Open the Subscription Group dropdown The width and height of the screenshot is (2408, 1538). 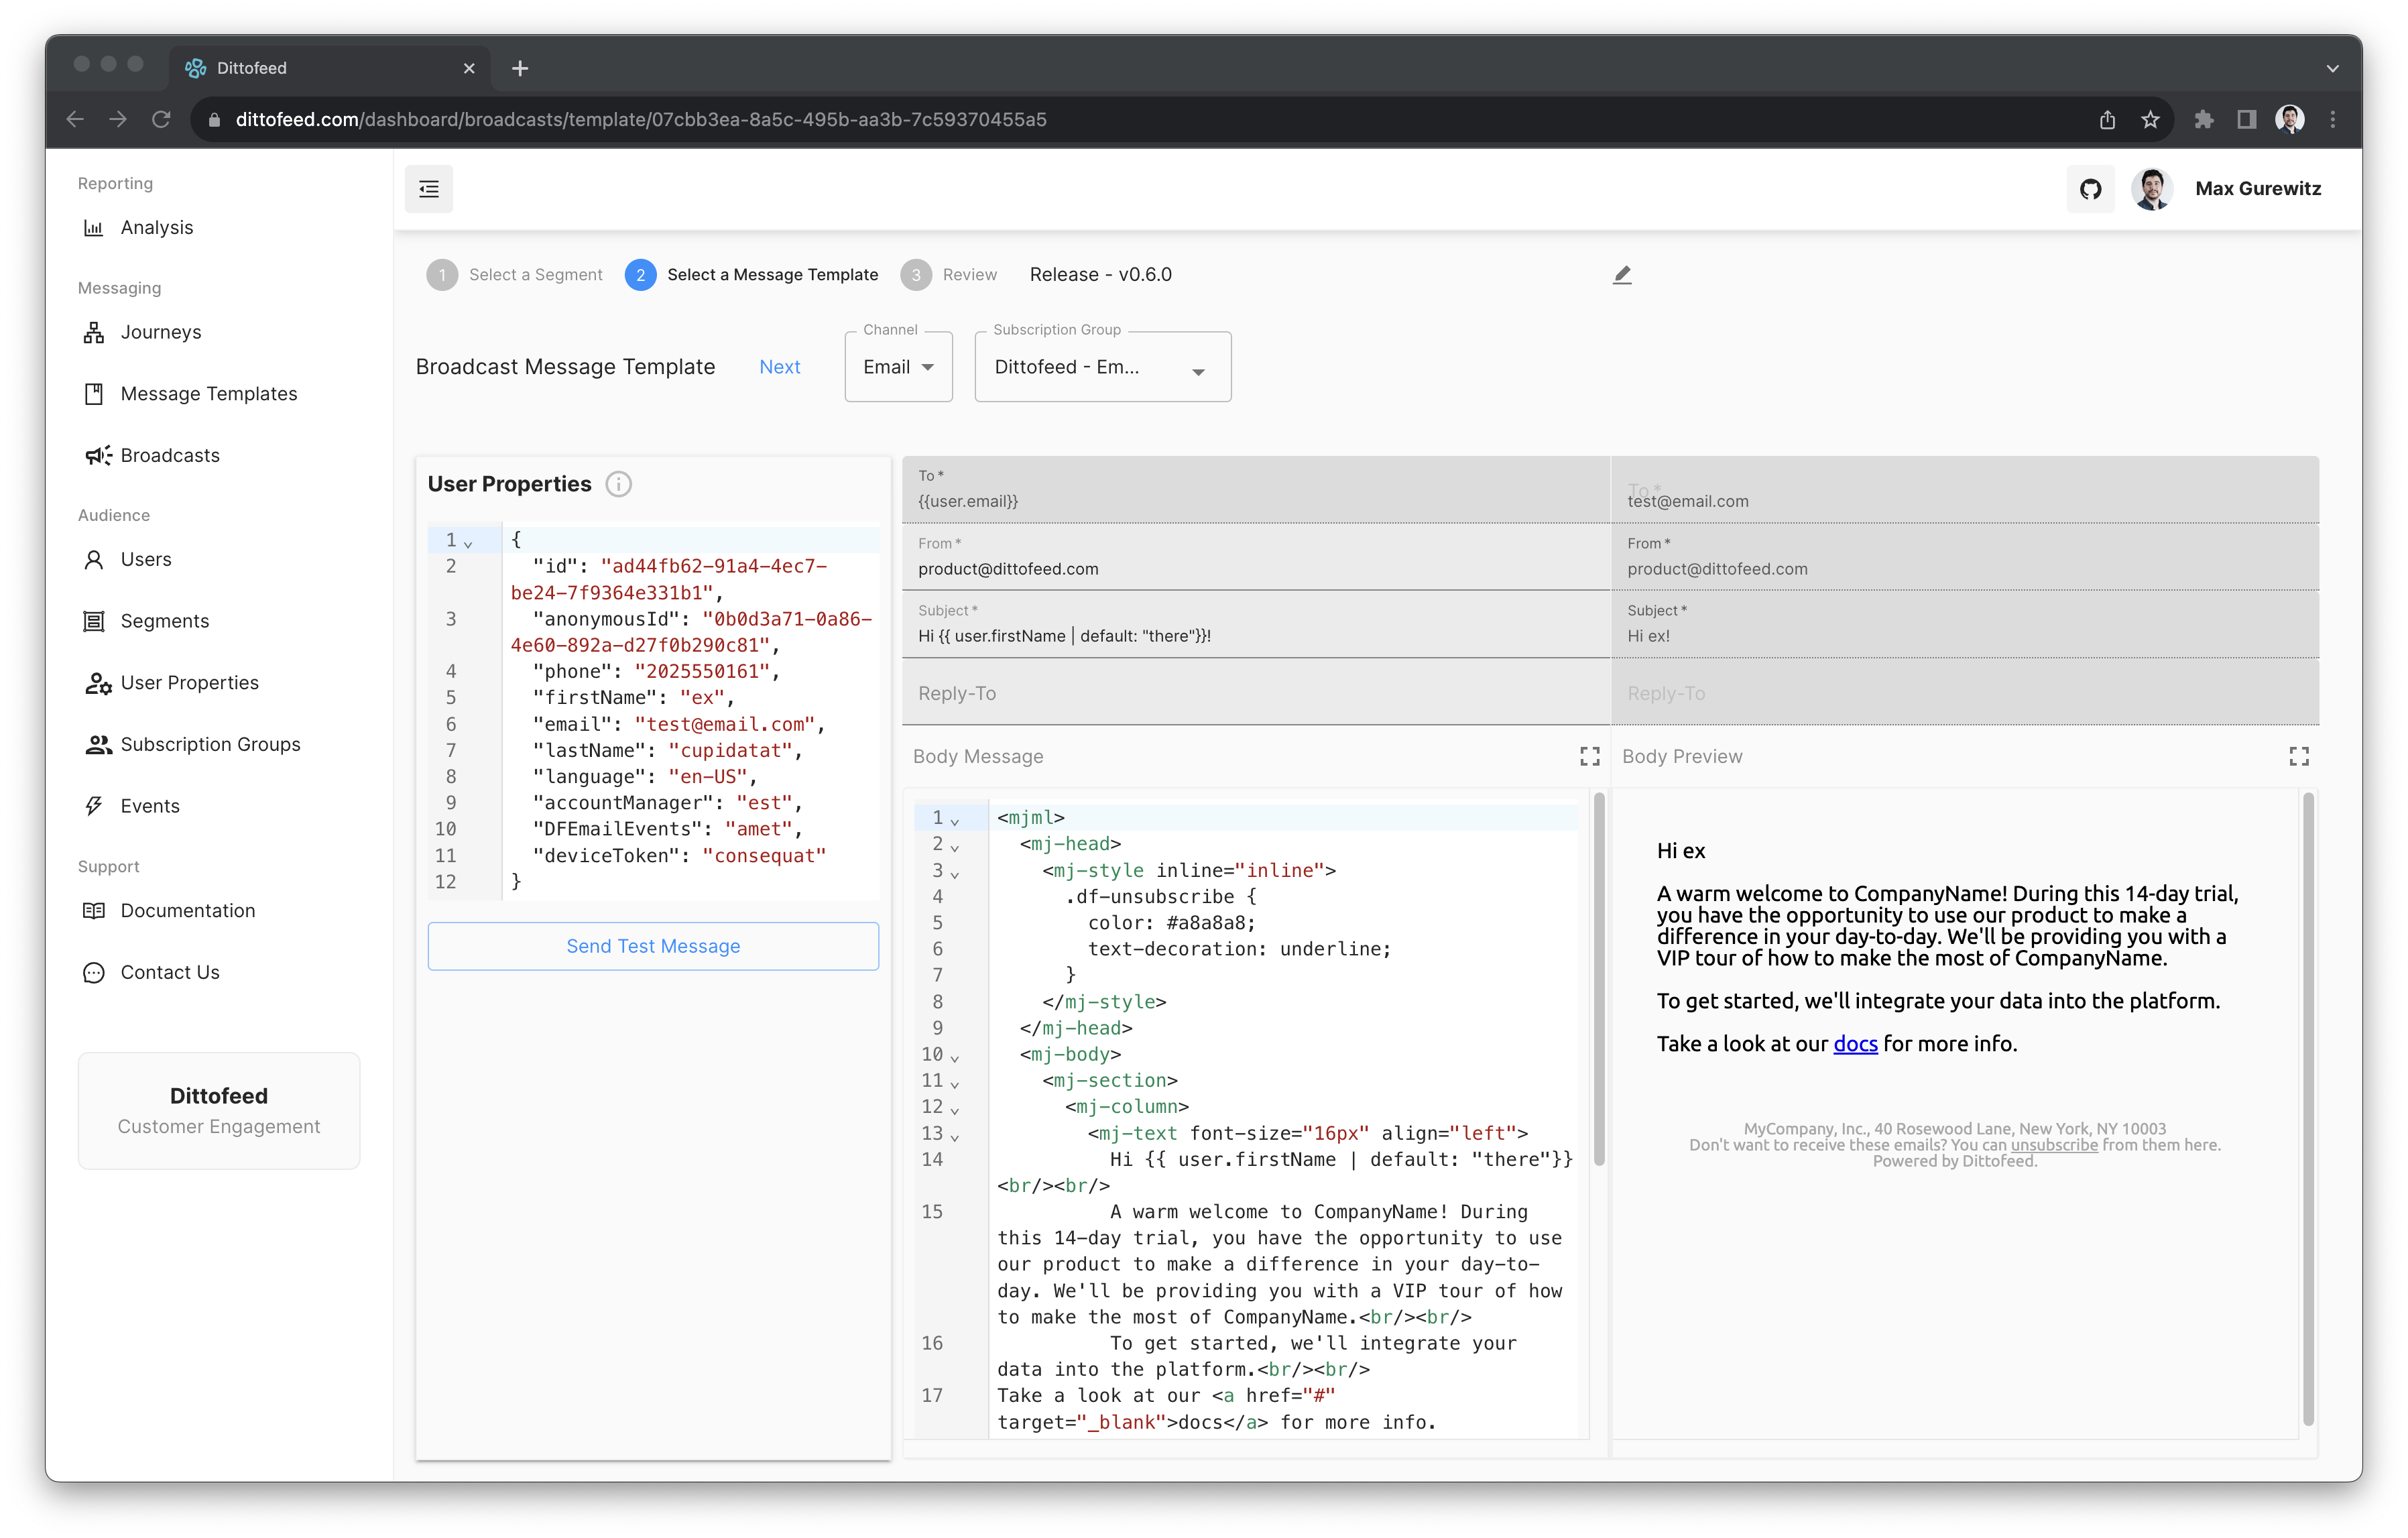tap(1103, 367)
